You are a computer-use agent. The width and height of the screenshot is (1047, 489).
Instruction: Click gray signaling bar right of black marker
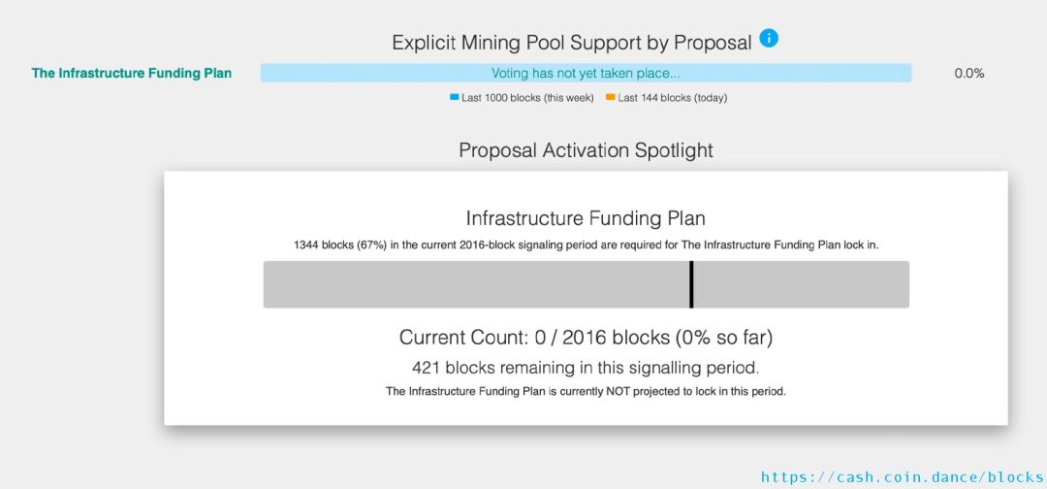click(x=801, y=284)
